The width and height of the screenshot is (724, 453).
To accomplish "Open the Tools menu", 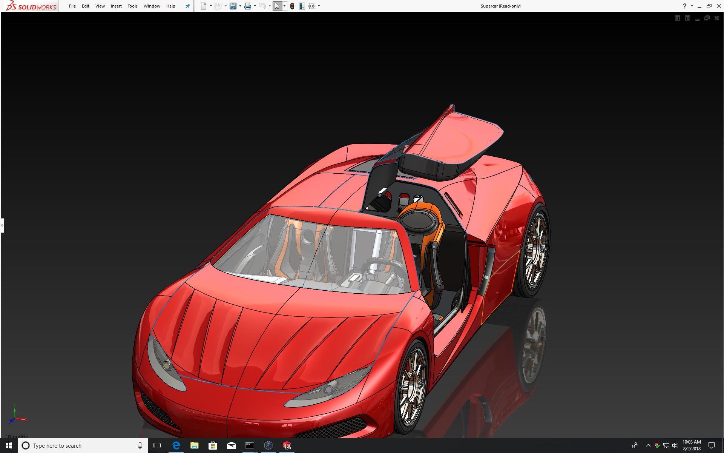I will pos(132,6).
